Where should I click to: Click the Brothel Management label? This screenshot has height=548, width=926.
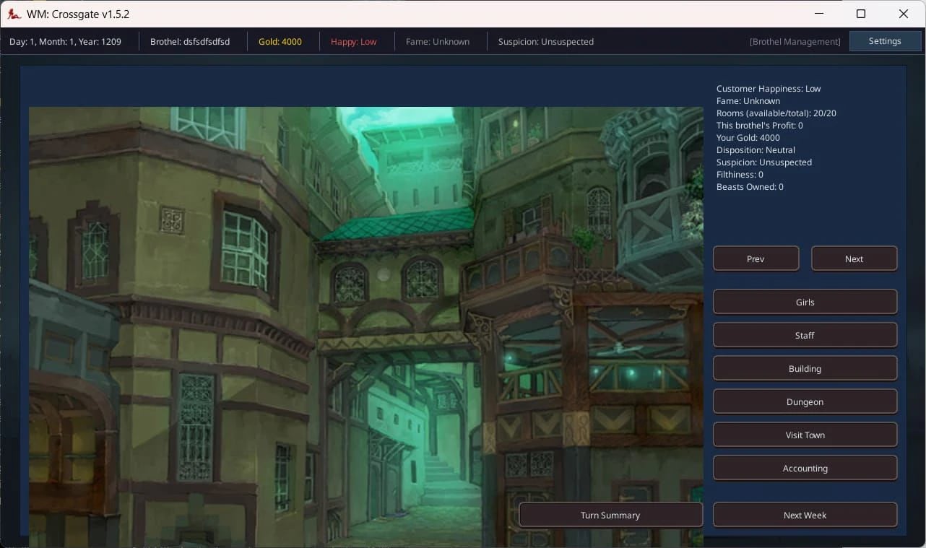point(795,41)
